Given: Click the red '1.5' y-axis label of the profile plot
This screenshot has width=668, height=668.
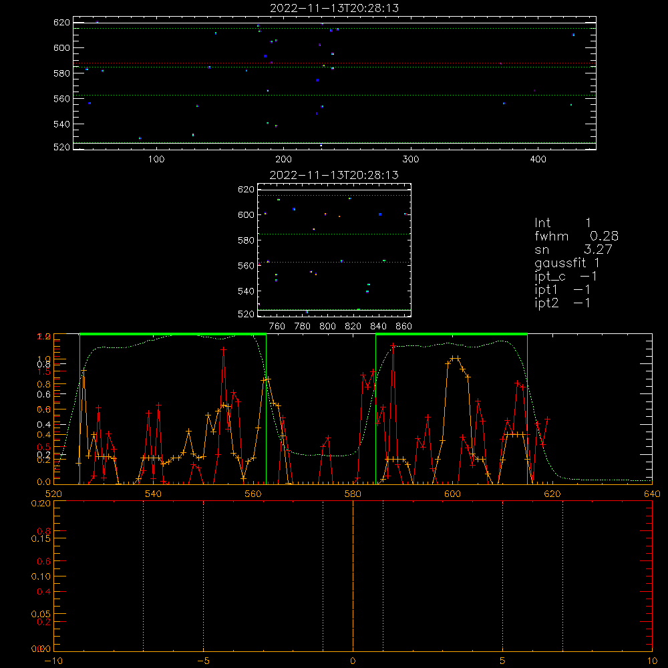Looking at the screenshot, I should (44, 371).
